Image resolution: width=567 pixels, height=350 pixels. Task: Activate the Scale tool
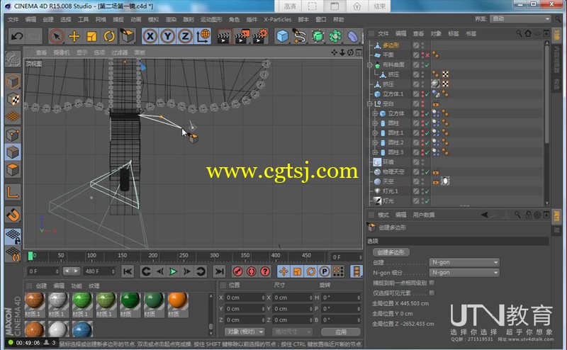(x=91, y=36)
